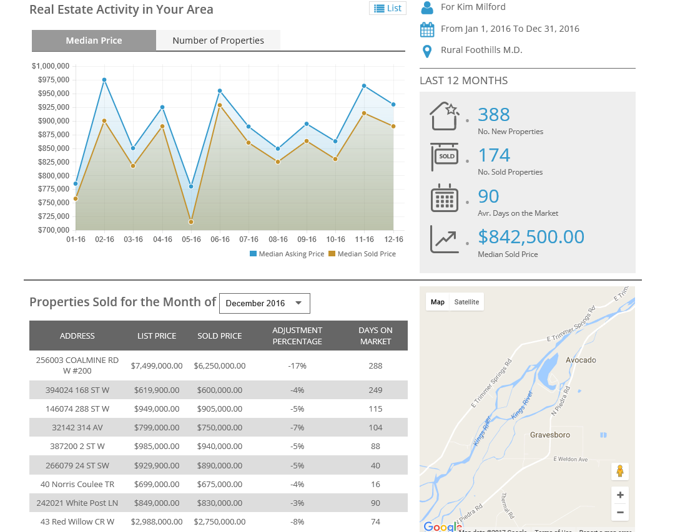Click the calendar icon next to date range
Screen dimensions: 675x532
pos(427,29)
